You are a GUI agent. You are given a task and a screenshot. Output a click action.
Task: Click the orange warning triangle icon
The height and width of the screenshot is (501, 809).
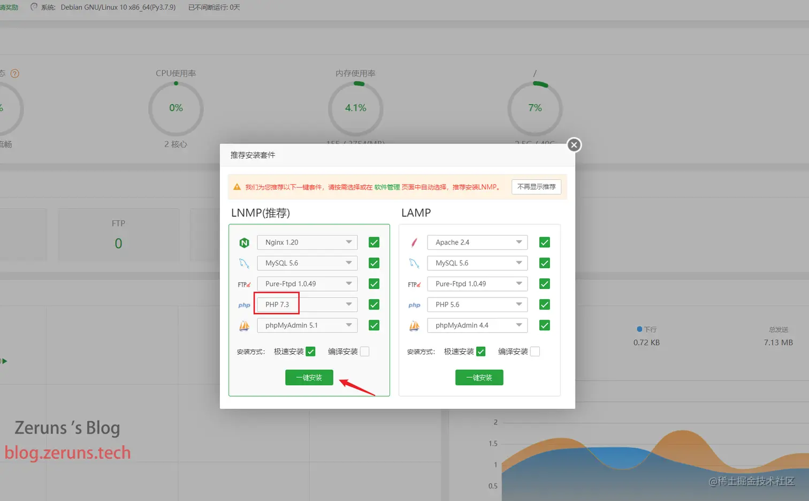pyautogui.click(x=237, y=187)
